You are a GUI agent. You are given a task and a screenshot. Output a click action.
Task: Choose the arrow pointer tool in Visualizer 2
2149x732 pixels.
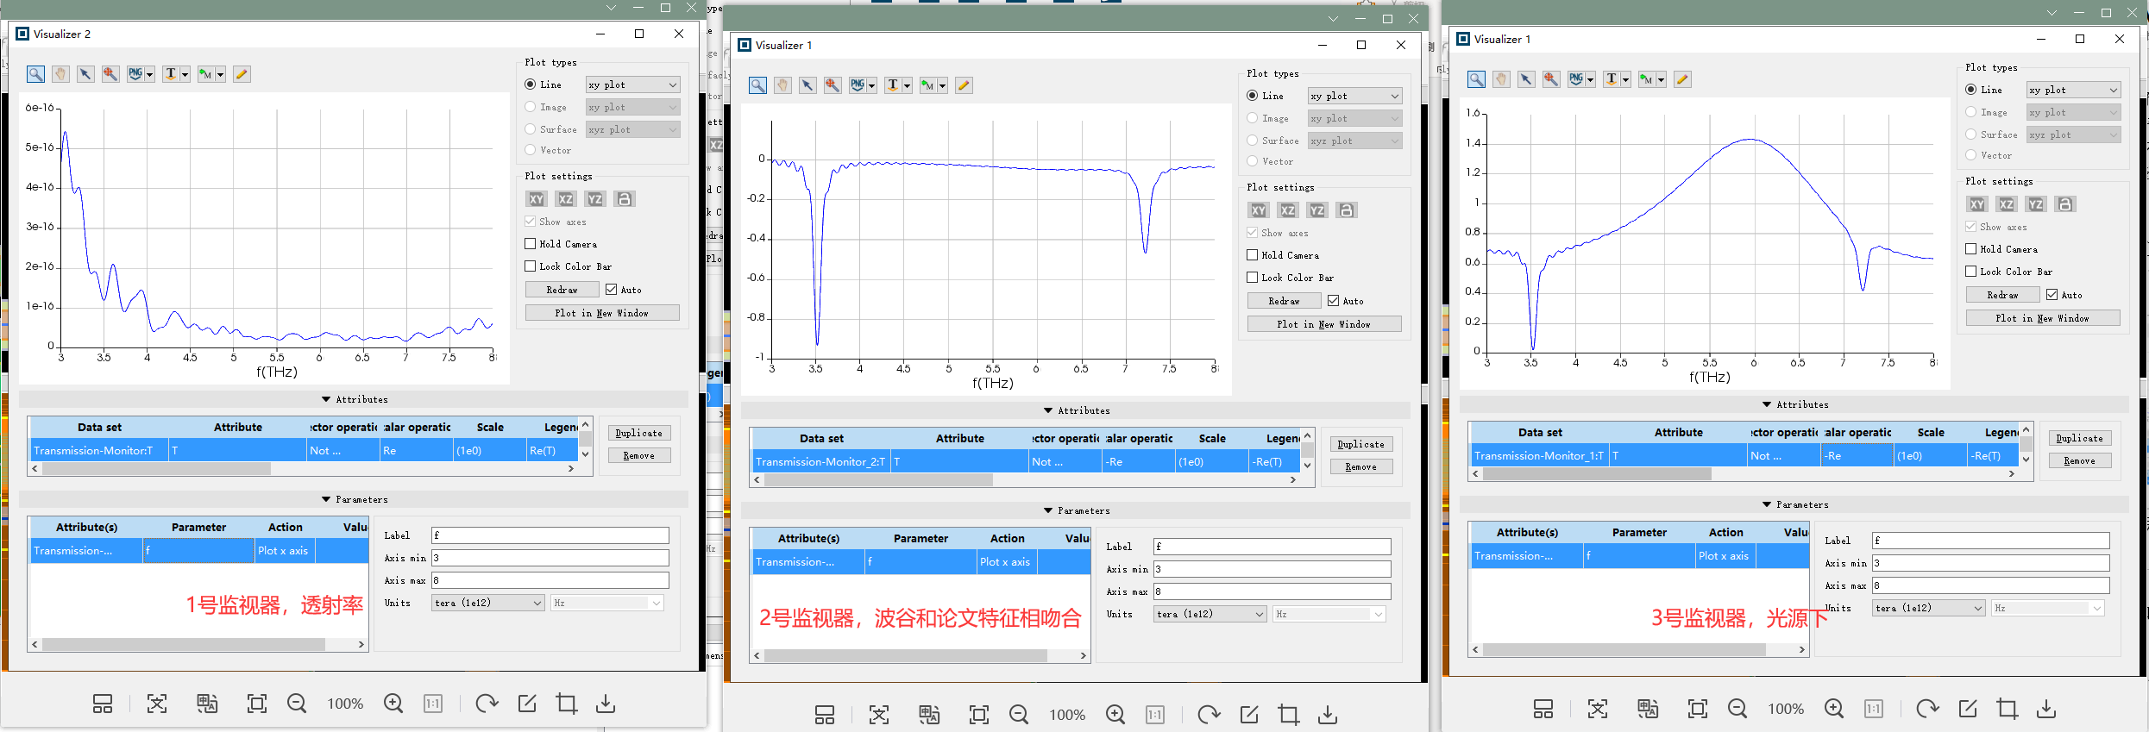(x=85, y=74)
